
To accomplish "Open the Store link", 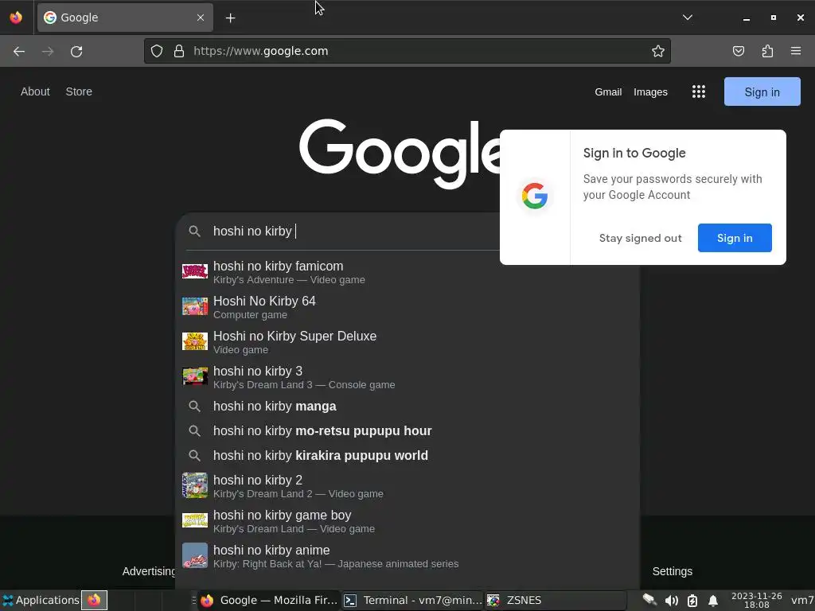I will coord(79,92).
